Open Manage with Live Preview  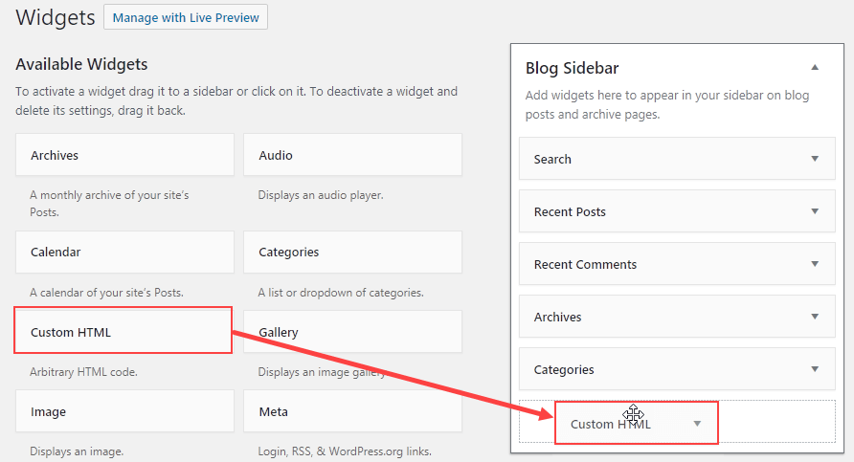coord(186,17)
